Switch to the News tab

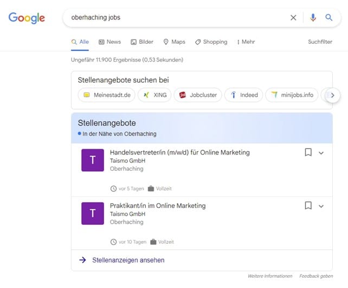coord(110,42)
